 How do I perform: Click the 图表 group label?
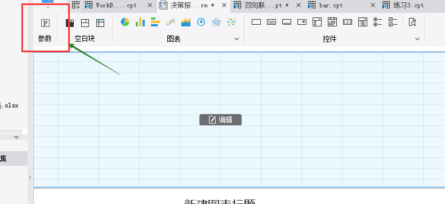click(173, 39)
